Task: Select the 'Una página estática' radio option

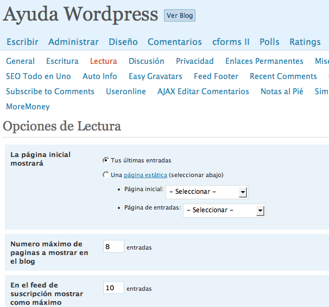Action: pyautogui.click(x=105, y=175)
